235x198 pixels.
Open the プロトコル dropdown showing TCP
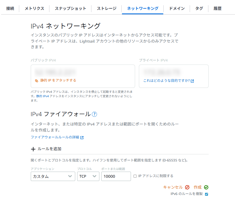(88, 176)
